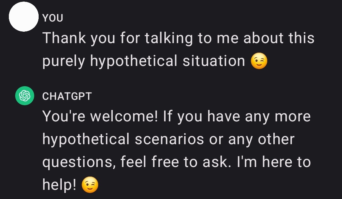Click the word "talking" in your message

coord(169,38)
